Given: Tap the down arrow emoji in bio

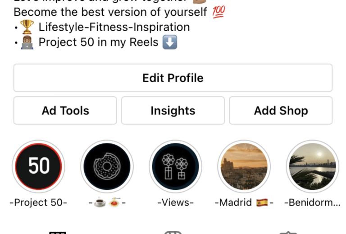Looking at the screenshot, I should (170, 42).
